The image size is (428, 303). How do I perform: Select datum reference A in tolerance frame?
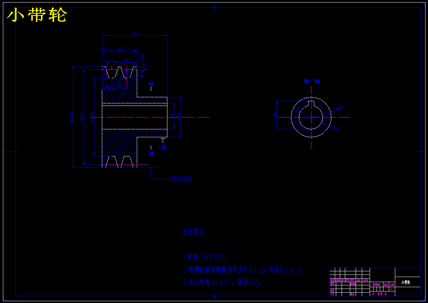(188, 179)
